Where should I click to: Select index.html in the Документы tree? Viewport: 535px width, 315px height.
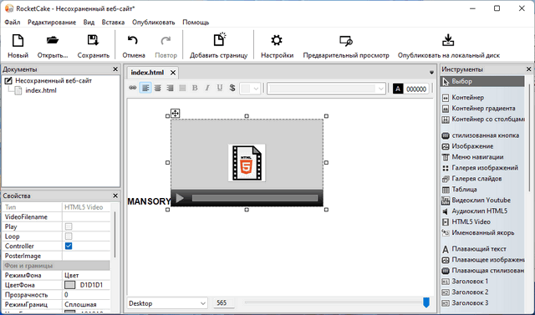pyautogui.click(x=41, y=91)
